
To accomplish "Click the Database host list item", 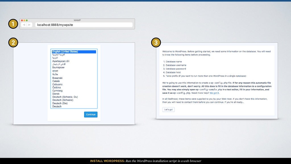I will (x=173, y=72).
